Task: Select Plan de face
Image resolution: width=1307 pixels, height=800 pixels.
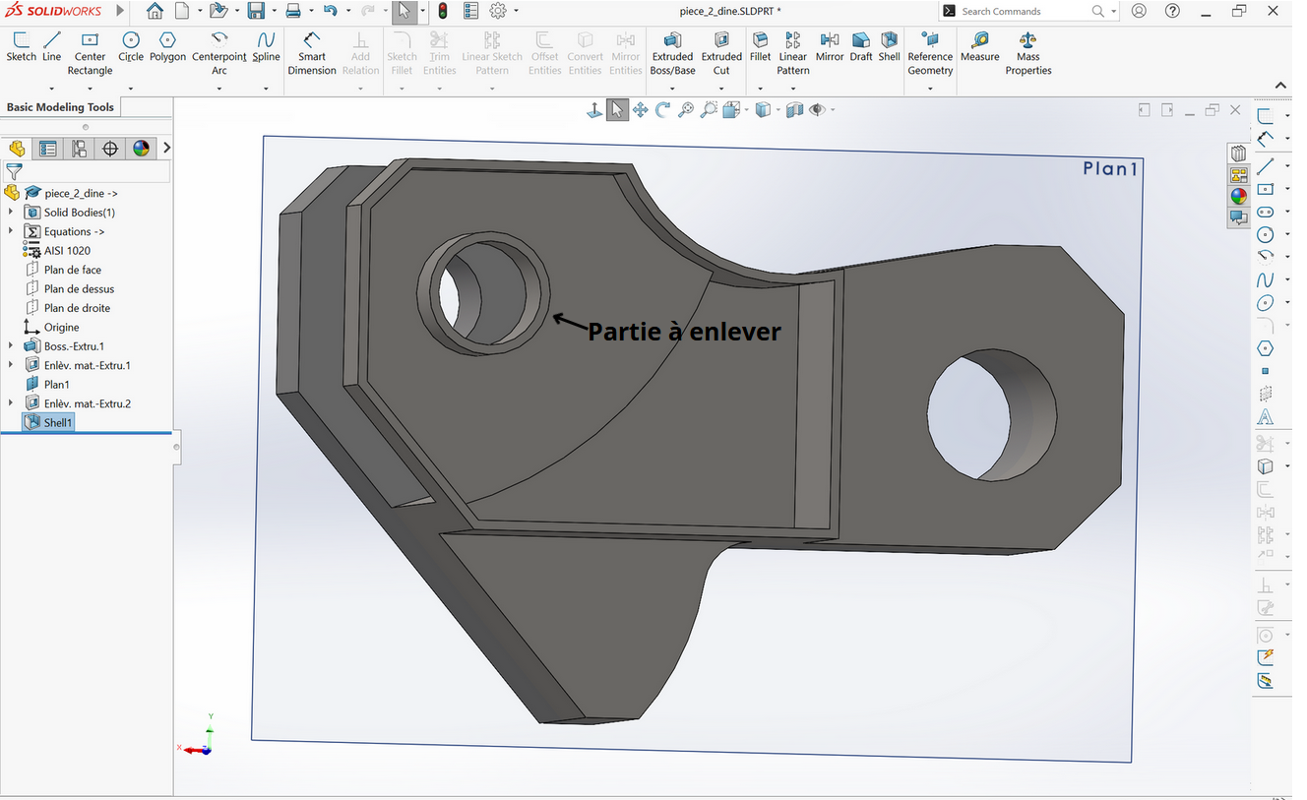Action: coord(72,270)
